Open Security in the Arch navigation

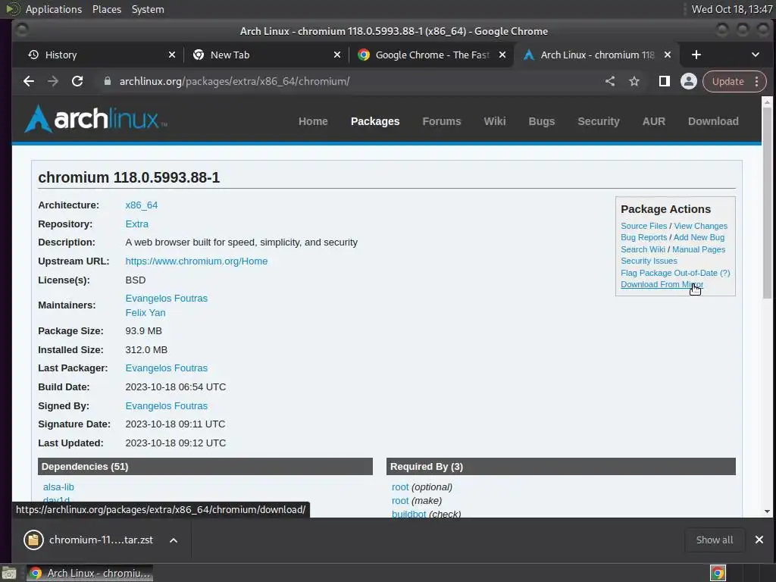tap(599, 121)
